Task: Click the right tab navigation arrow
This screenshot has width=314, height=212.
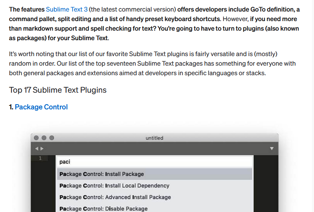Action: [x=42, y=149]
